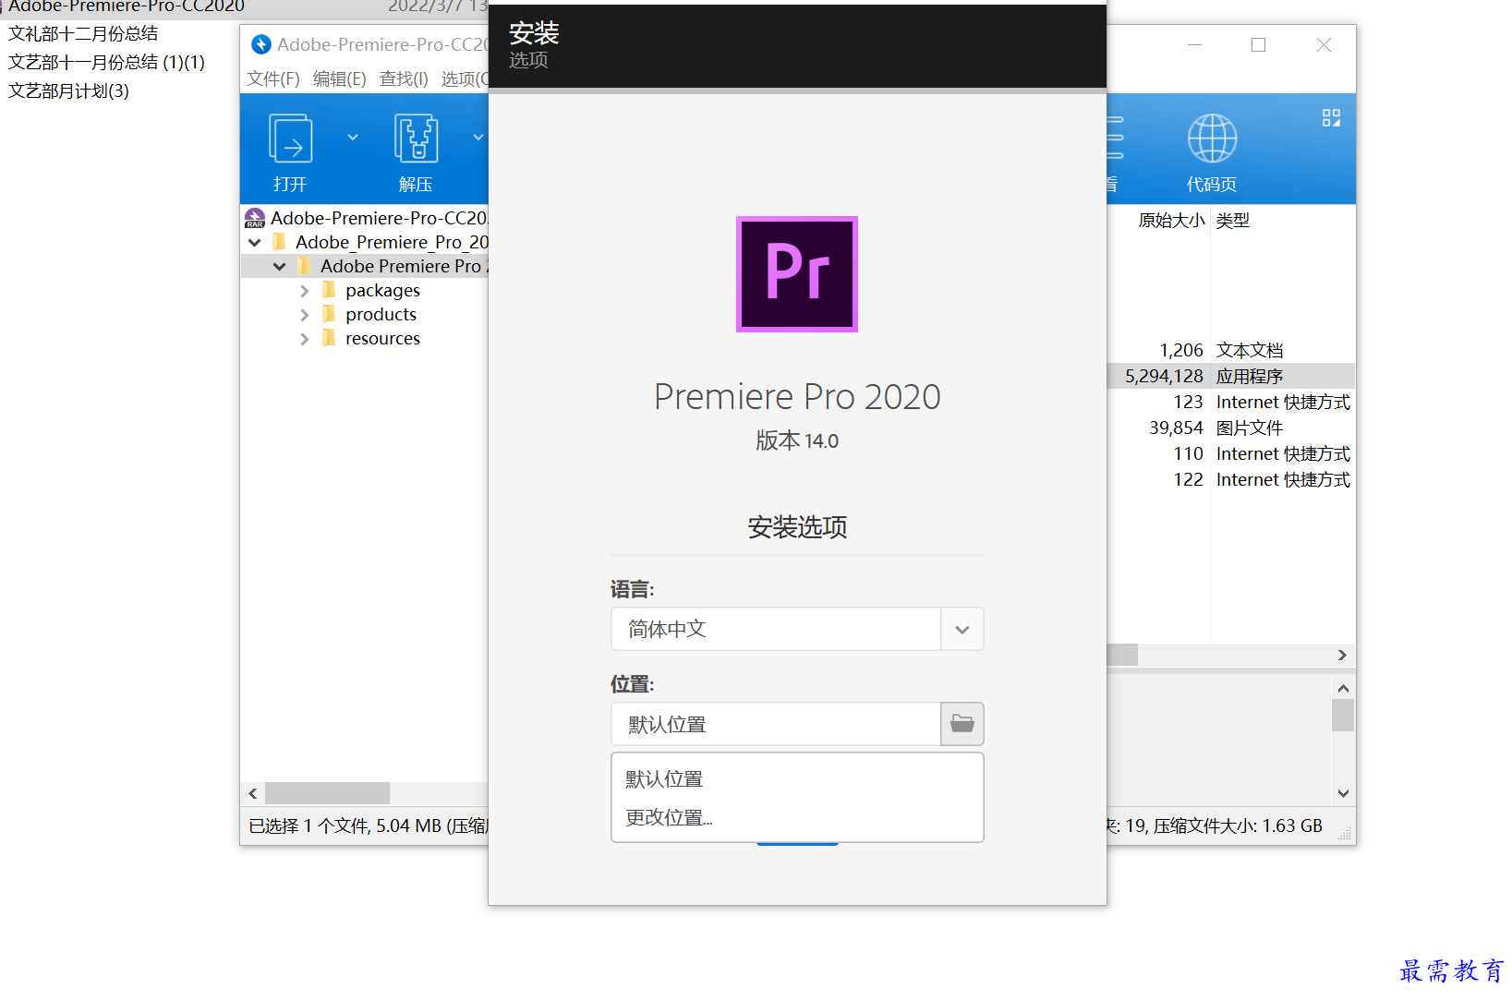This screenshot has height=1000, width=1512.
Task: Select the products folder in the tree
Action: point(381,315)
